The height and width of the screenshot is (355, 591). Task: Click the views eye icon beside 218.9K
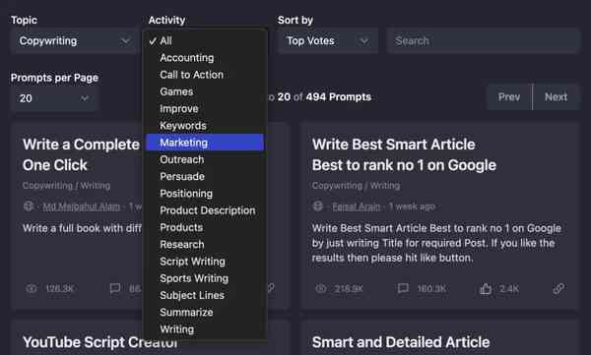pyautogui.click(x=321, y=289)
